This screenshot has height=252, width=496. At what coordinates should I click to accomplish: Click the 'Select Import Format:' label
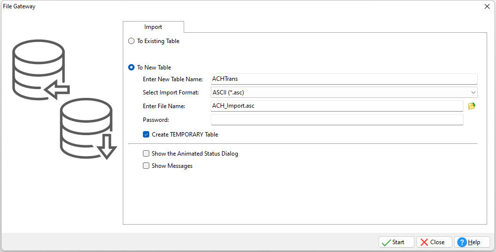pos(171,92)
